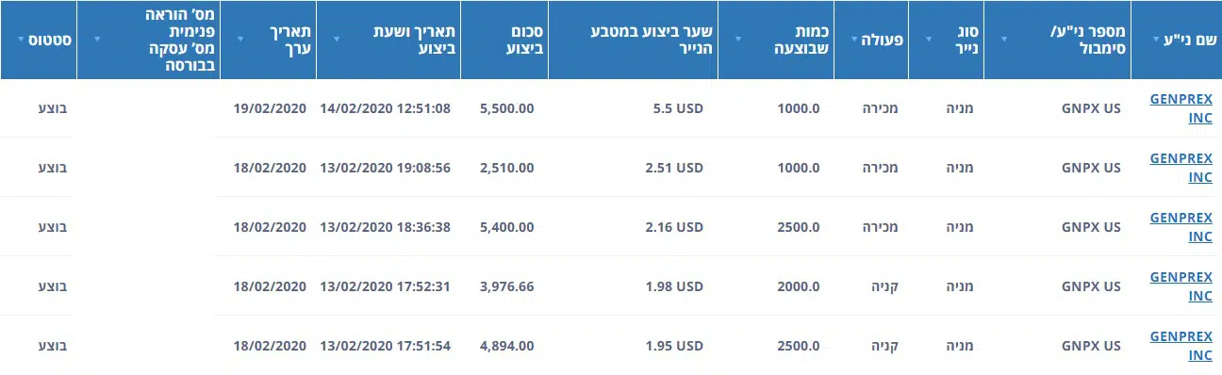This screenshot has height=375, width=1222.
Task: Click the פעולה column sort arrow
Action: point(855,40)
